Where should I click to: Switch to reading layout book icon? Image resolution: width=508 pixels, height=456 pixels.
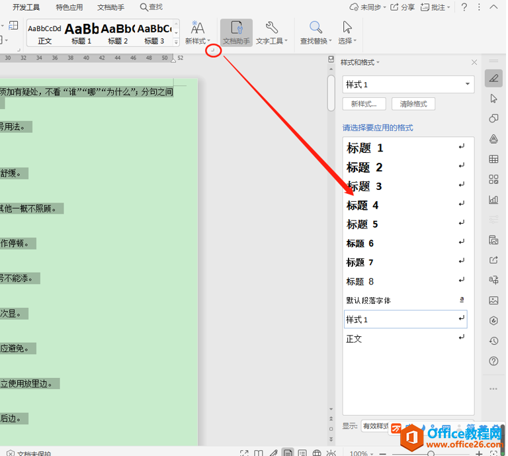259,453
